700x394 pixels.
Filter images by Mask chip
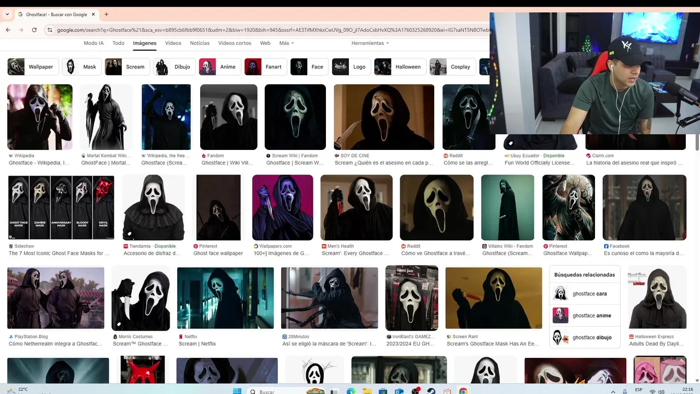tap(81, 67)
